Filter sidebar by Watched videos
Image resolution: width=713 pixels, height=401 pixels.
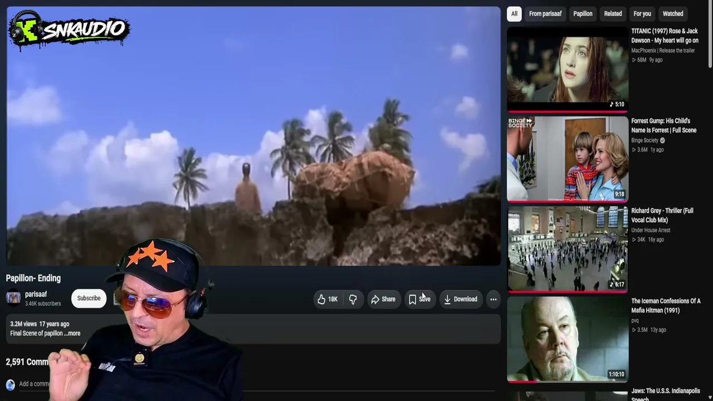(673, 13)
